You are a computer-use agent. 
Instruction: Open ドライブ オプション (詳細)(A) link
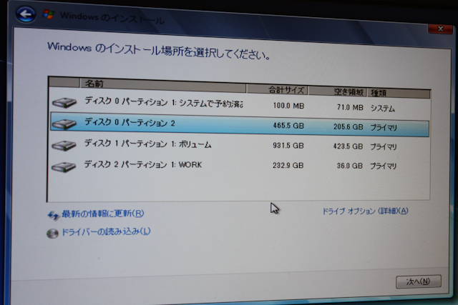pyautogui.click(x=365, y=211)
